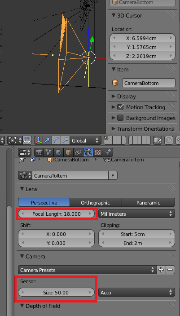Open the Global transform orientation dropdown
Viewport: 180px width, 316px height.
click(x=85, y=140)
